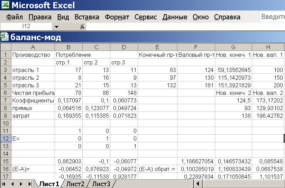Click the Microsoft Excel application icon

click(x=5, y=5)
